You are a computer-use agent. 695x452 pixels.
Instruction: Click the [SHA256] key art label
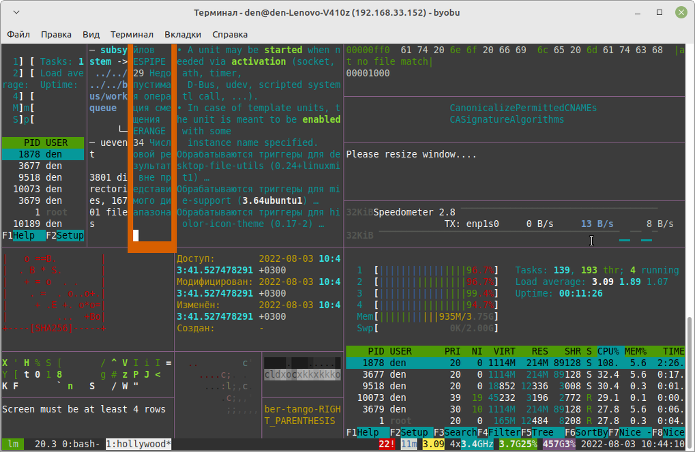point(51,329)
